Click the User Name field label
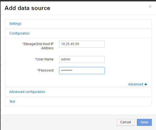 (44, 59)
